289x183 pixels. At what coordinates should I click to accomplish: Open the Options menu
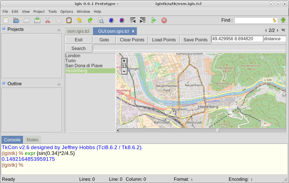[67, 12]
